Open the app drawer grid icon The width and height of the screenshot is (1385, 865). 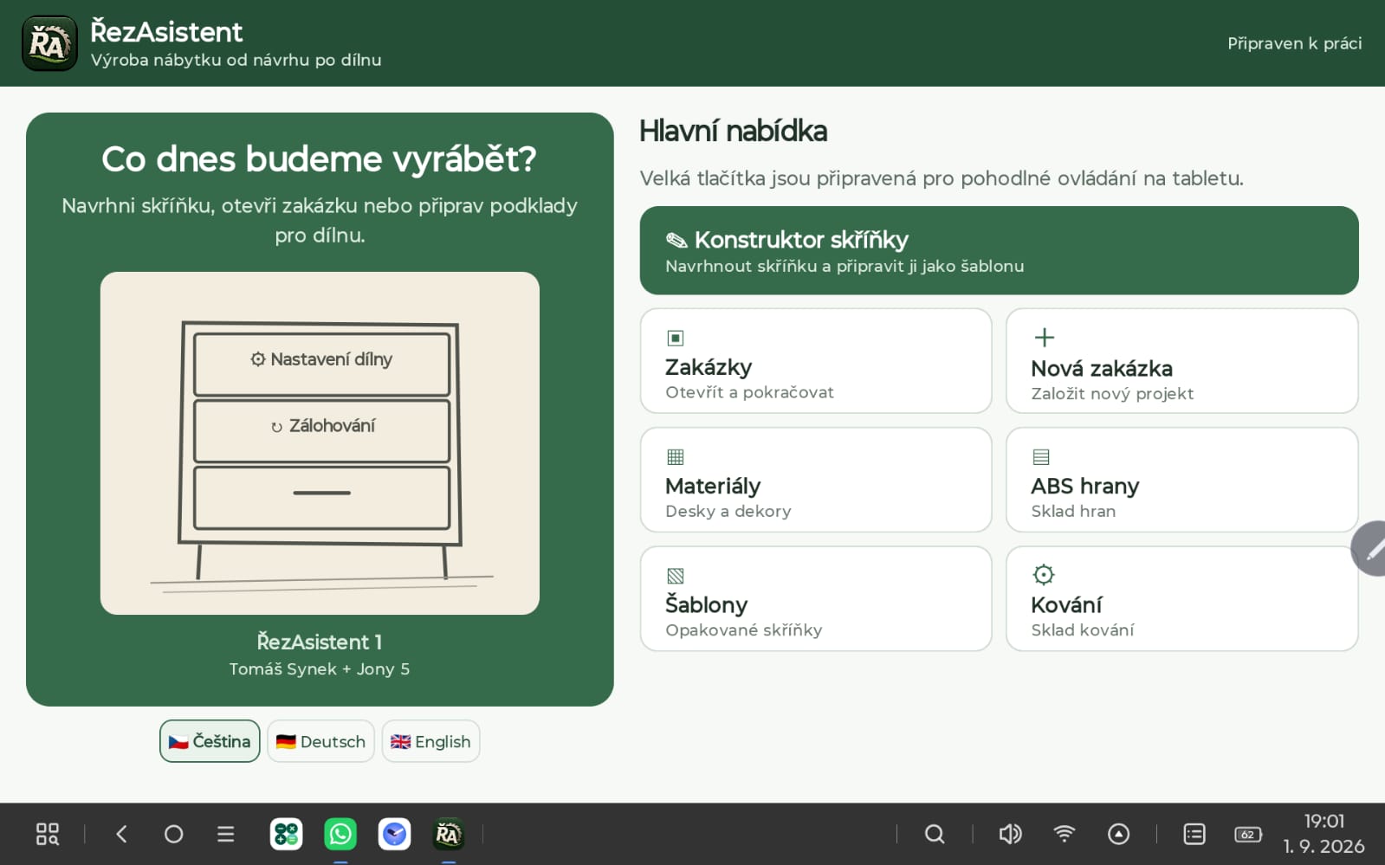(48, 834)
